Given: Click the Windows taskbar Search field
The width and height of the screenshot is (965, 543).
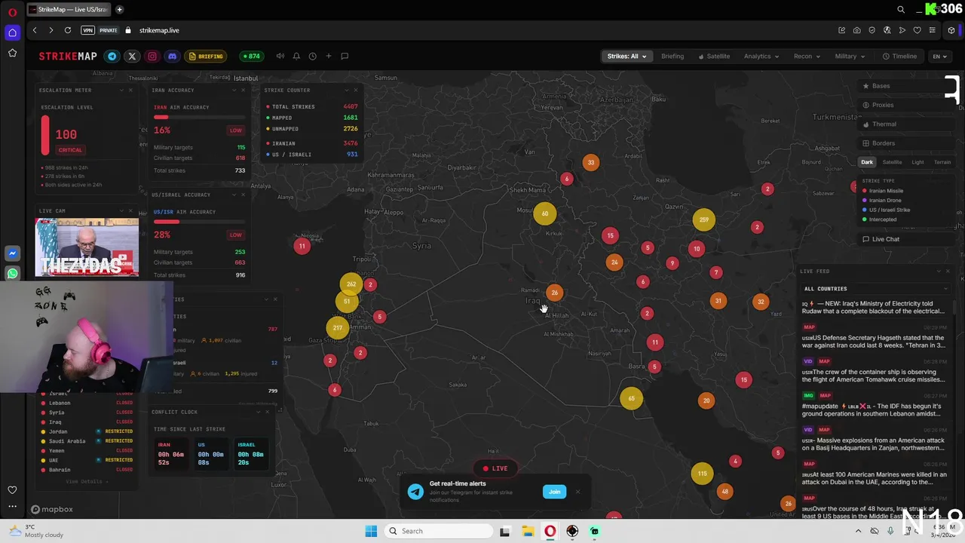Looking at the screenshot, I should coord(440,531).
